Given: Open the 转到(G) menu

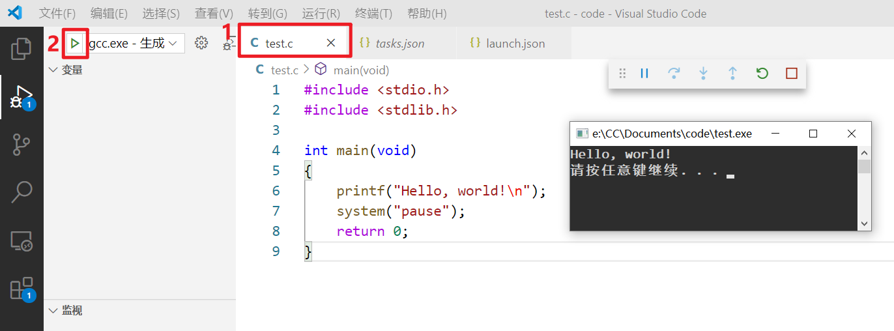Looking at the screenshot, I should pos(267,13).
